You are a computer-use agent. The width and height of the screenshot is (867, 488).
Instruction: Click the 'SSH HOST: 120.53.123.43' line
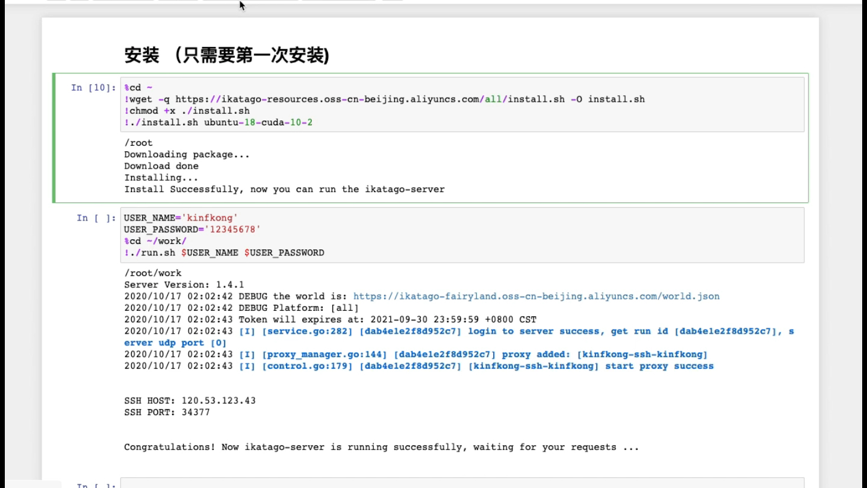tap(190, 401)
